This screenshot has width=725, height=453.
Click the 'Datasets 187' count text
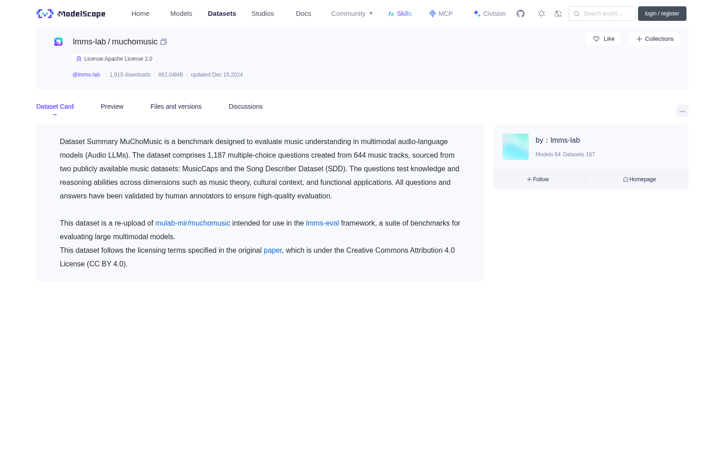(579, 154)
